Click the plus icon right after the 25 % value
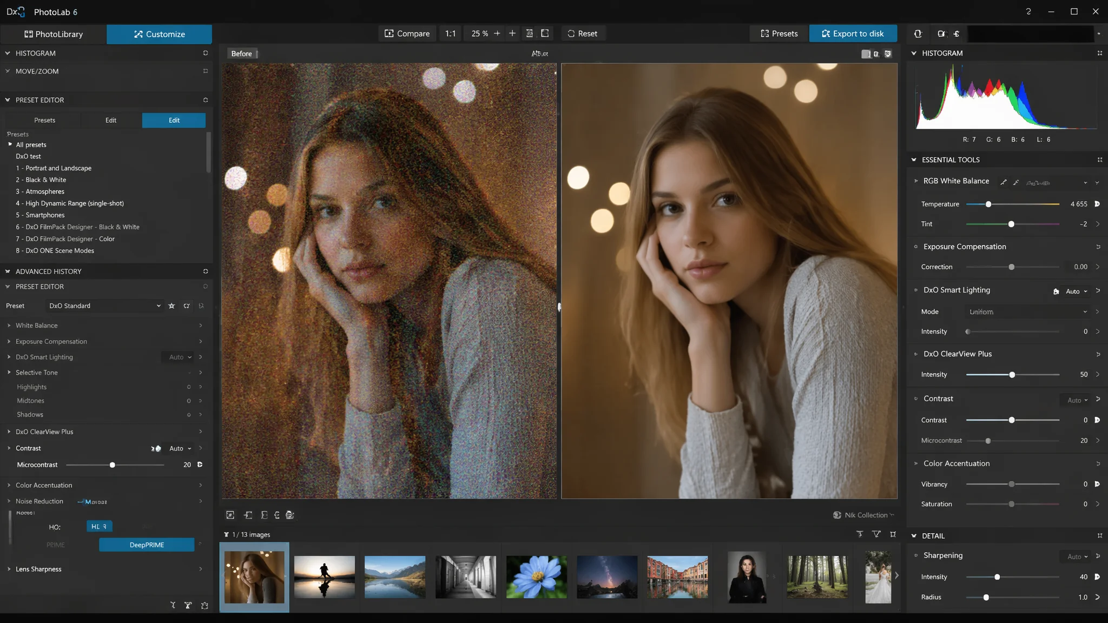1108x623 pixels. pos(497,34)
